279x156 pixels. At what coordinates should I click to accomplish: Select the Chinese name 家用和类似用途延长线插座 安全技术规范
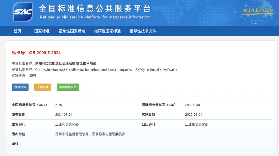click(66, 63)
